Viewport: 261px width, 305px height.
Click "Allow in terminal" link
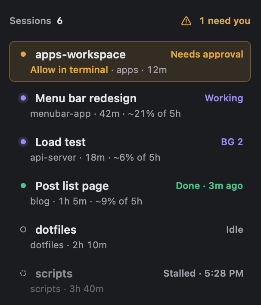(x=69, y=70)
